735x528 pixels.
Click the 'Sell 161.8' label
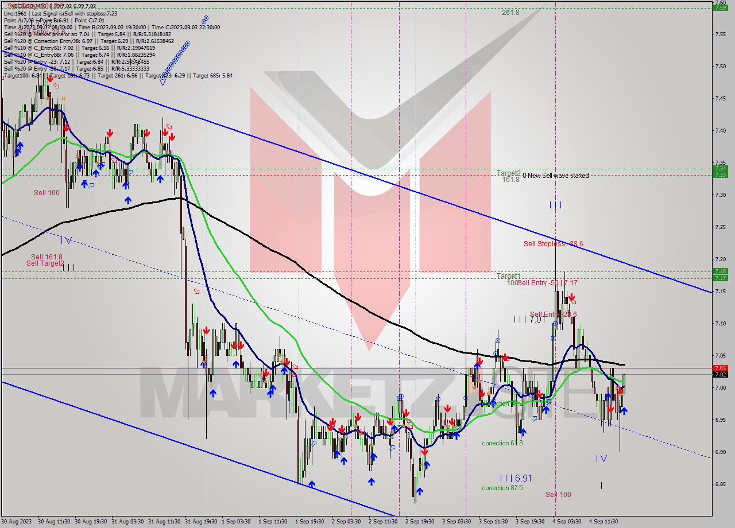(47, 257)
